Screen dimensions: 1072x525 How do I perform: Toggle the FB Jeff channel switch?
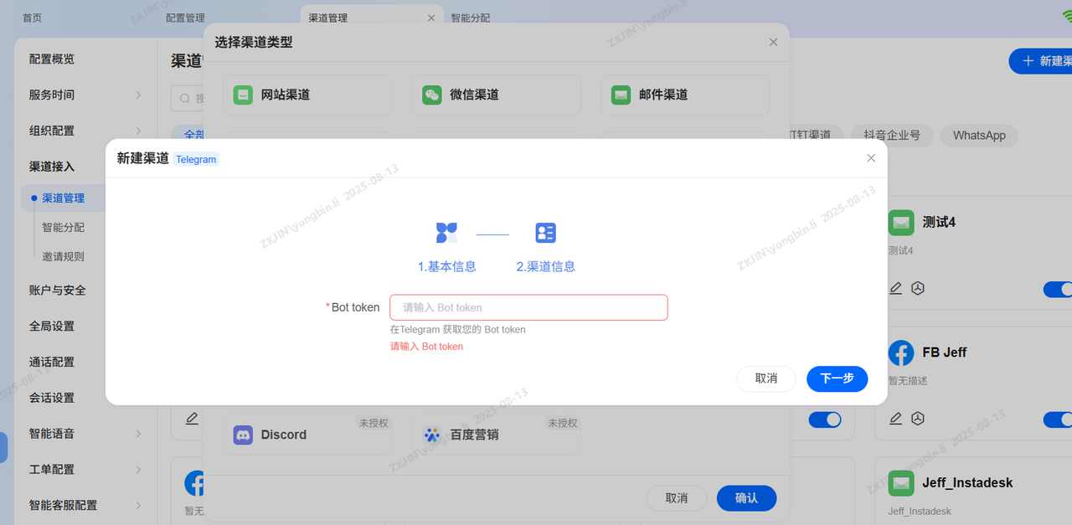1057,419
